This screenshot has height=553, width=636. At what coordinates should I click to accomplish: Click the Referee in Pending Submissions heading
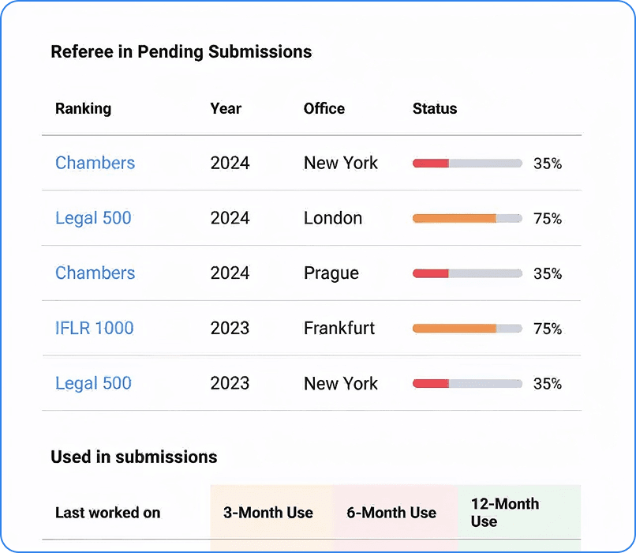pyautogui.click(x=181, y=52)
